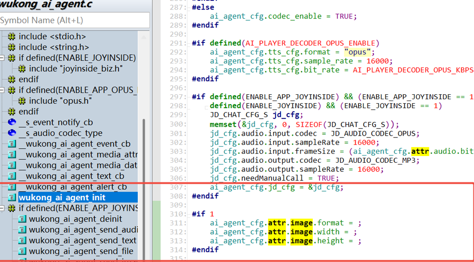Viewport: 474px width, 262px height.
Task: Click codec_enable on line 288
Action: point(295,16)
